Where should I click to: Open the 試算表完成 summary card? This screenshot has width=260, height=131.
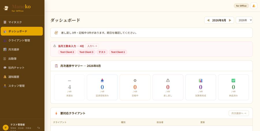tap(201, 87)
